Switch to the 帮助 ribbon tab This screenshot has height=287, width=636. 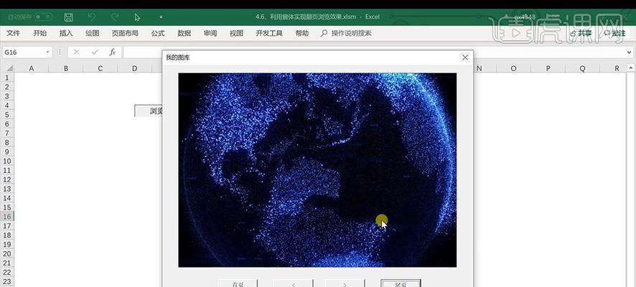[x=301, y=33]
